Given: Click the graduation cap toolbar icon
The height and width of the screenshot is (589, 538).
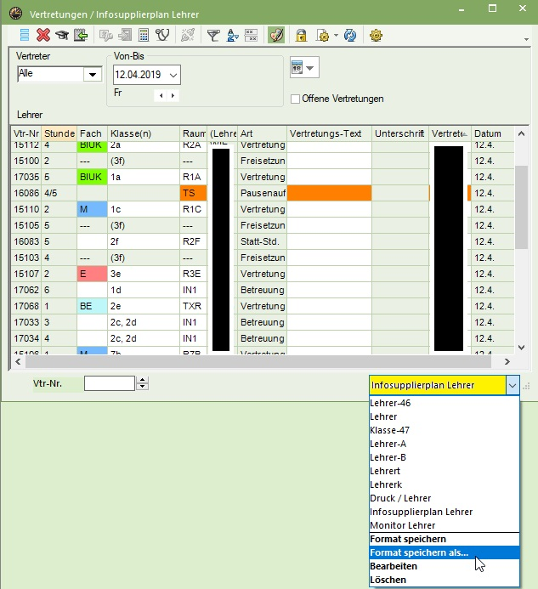Looking at the screenshot, I should pyautogui.click(x=62, y=35).
